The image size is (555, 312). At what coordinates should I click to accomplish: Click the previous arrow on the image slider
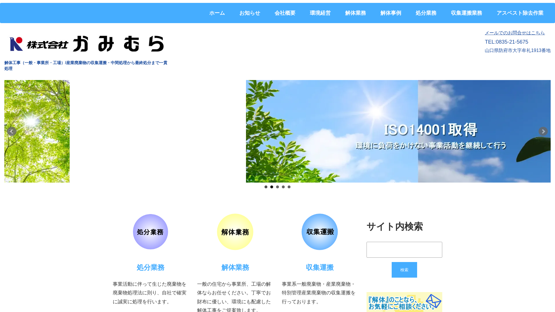click(12, 131)
